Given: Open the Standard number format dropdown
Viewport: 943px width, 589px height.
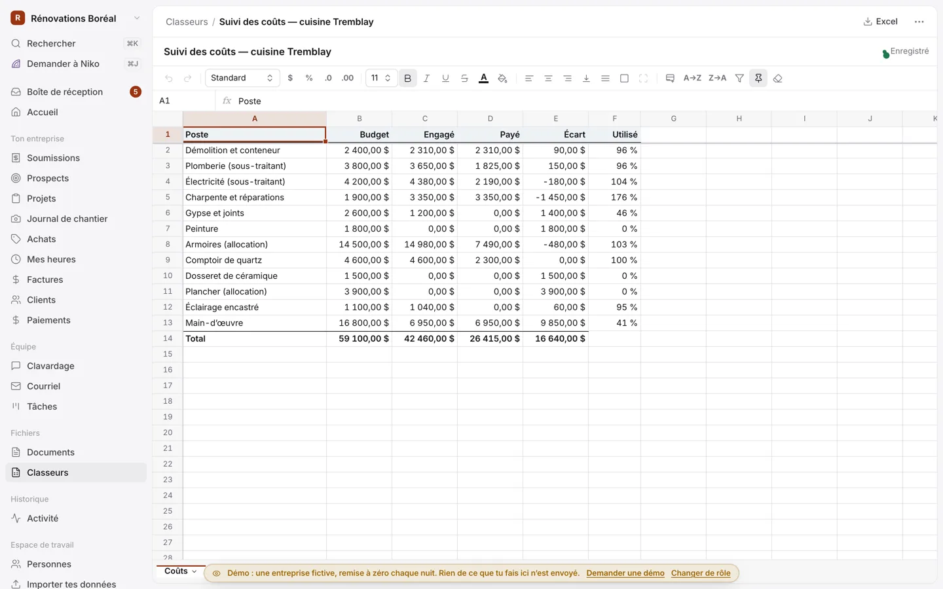Looking at the screenshot, I should click(x=242, y=78).
